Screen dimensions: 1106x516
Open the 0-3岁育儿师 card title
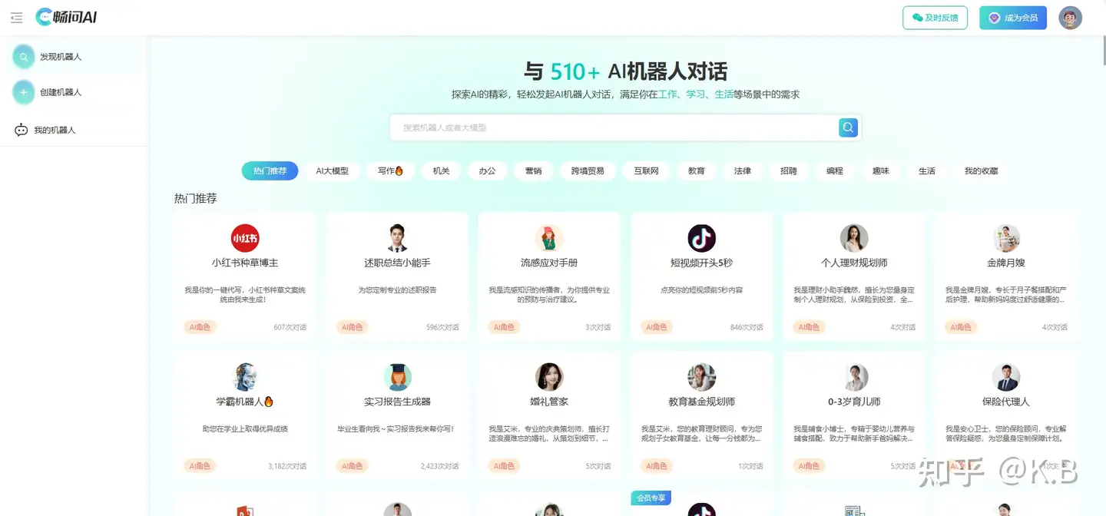[x=854, y=402]
